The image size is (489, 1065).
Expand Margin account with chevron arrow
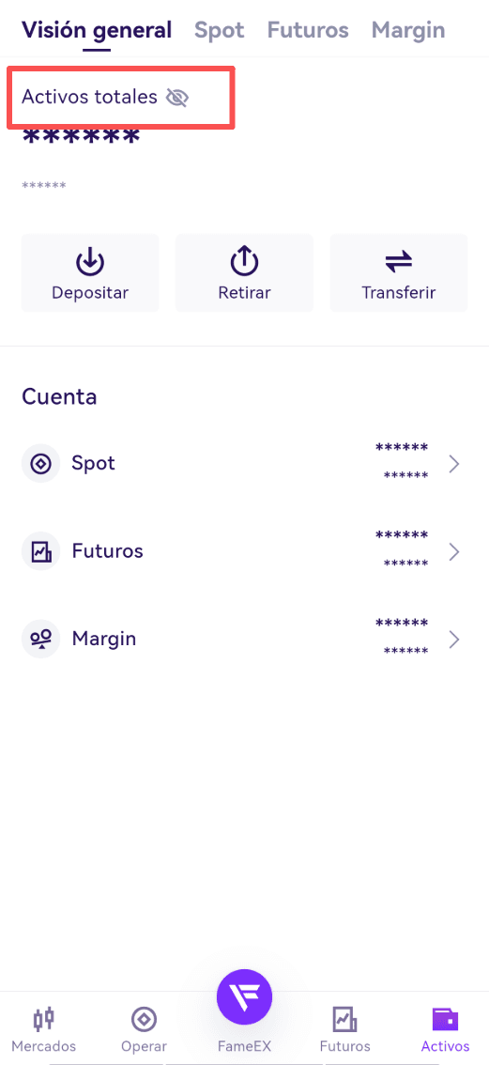point(454,640)
